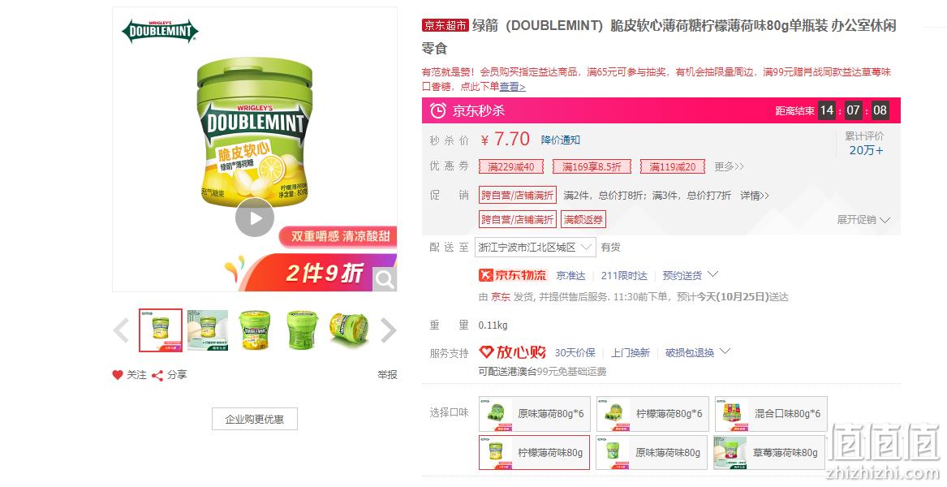Show next thumbnails with right arrow
Viewport: 947px width, 487px height.
389,330
